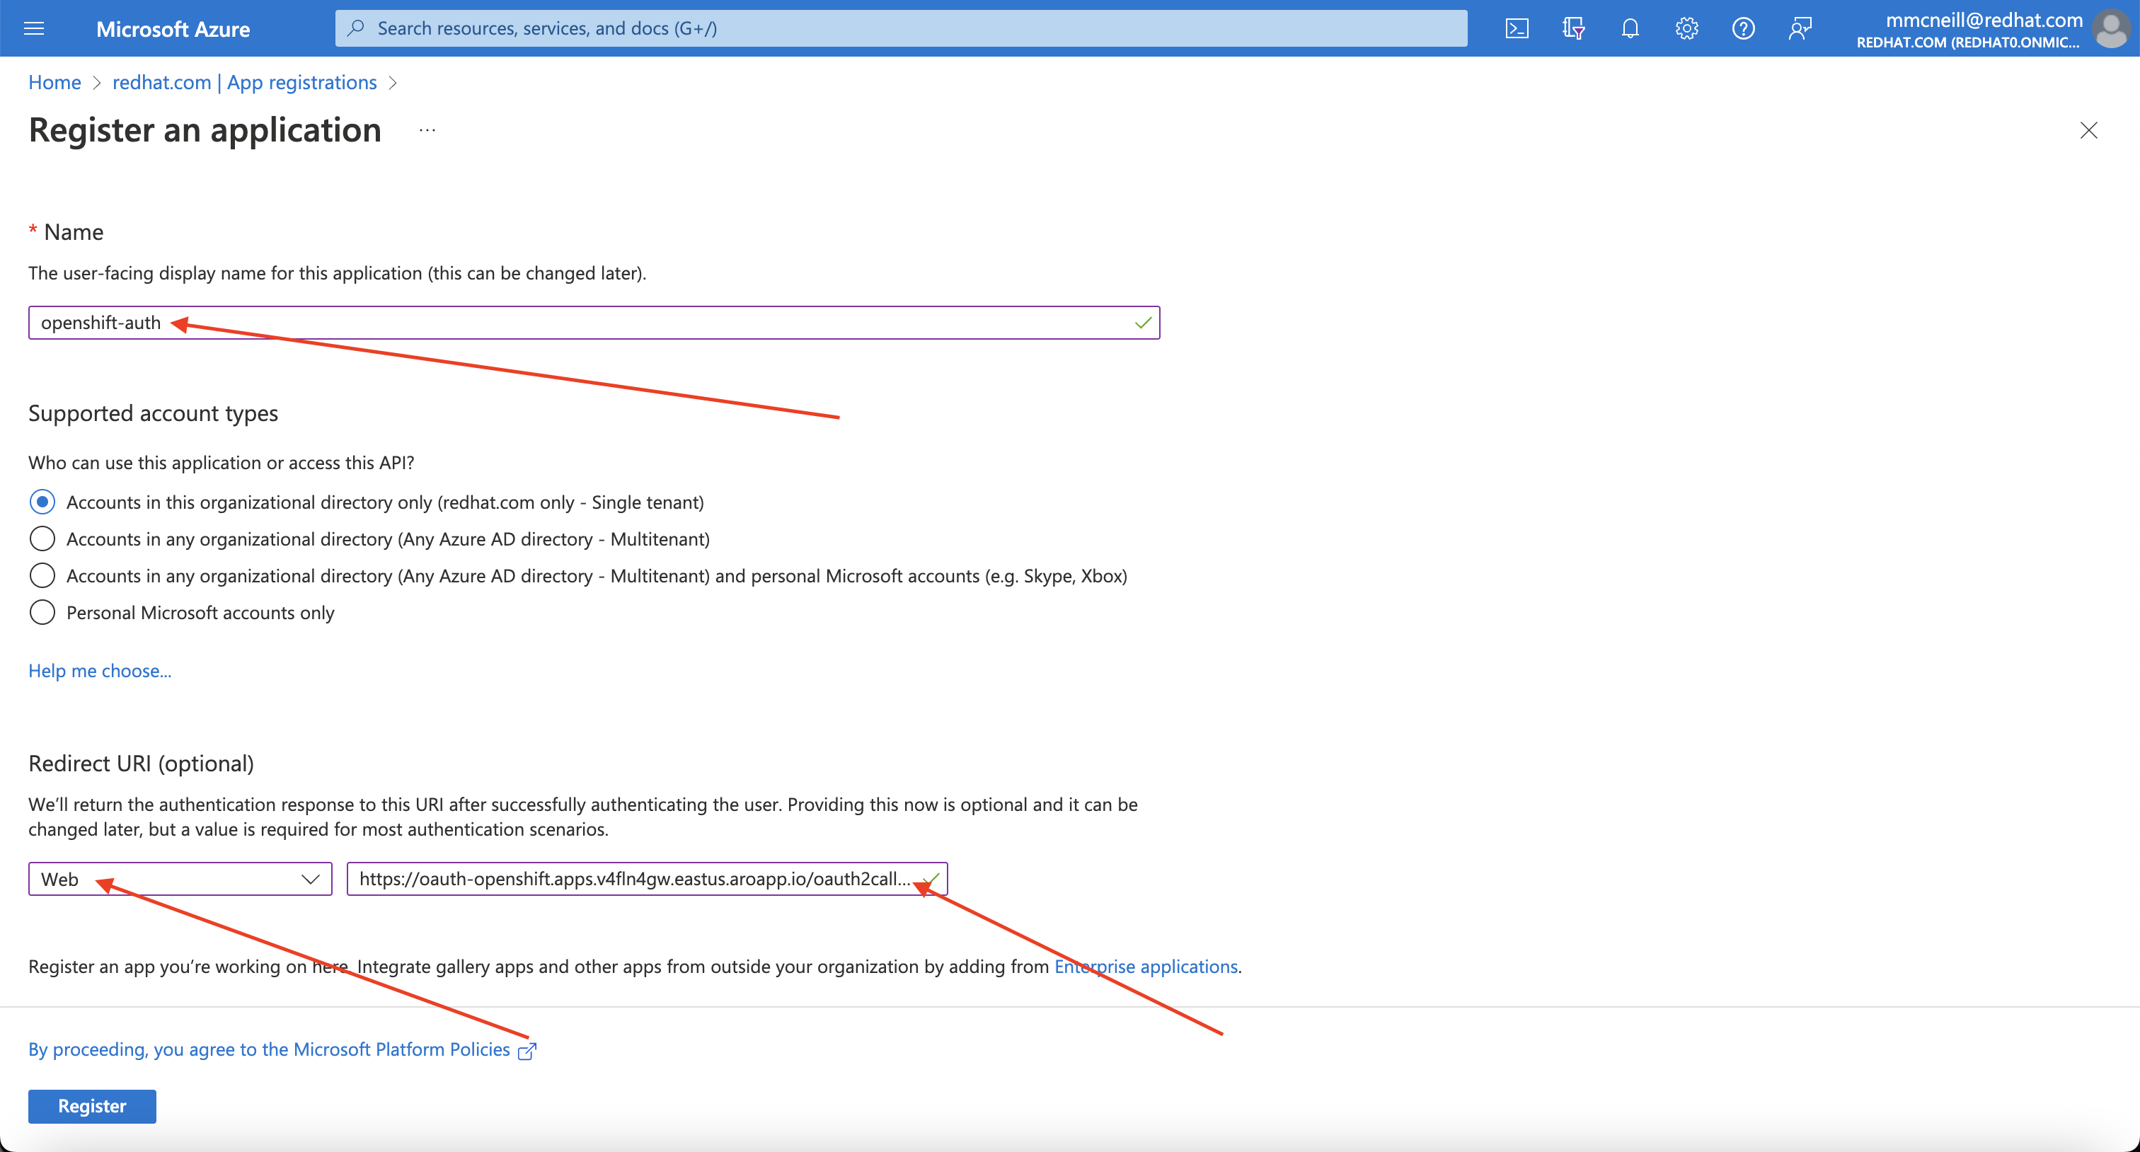Open the account profile avatar

tap(2112, 28)
